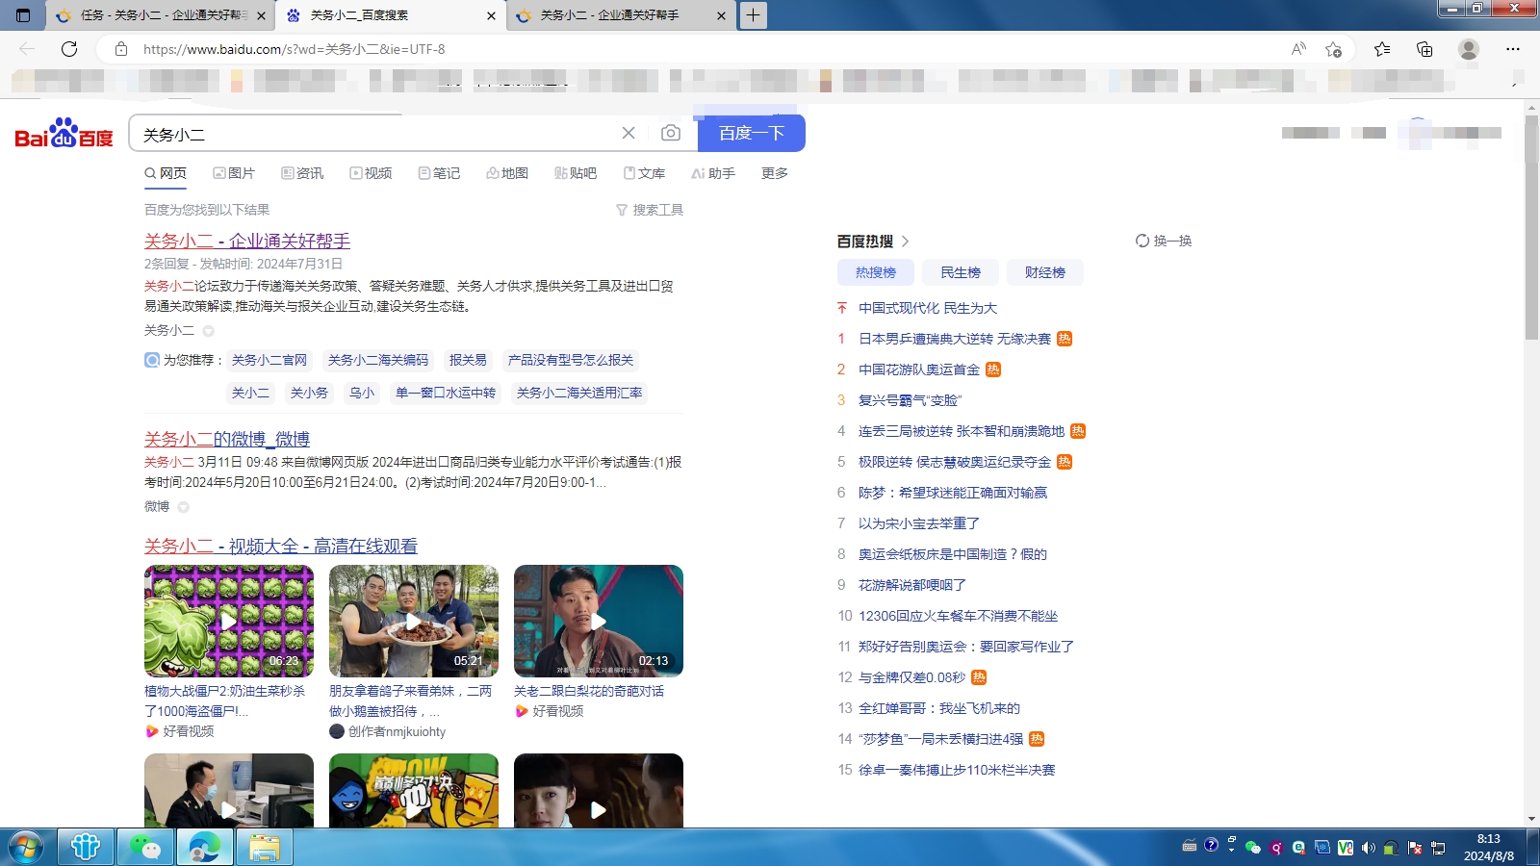Expand the source arrow beside 关务小二 site name
This screenshot has width=1540, height=866.
(x=208, y=331)
